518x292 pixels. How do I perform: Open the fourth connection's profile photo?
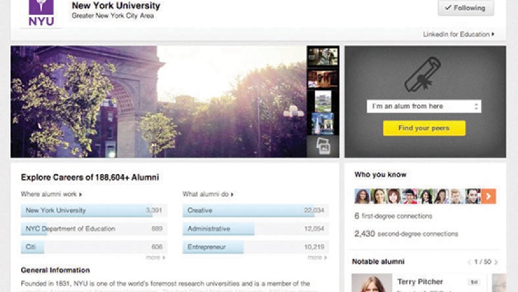pos(409,196)
